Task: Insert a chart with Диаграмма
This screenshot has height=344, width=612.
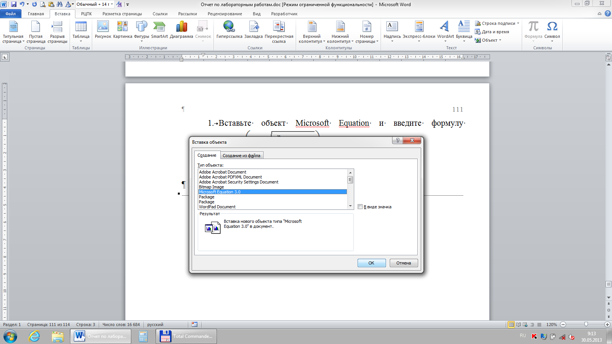Action: coord(181,30)
